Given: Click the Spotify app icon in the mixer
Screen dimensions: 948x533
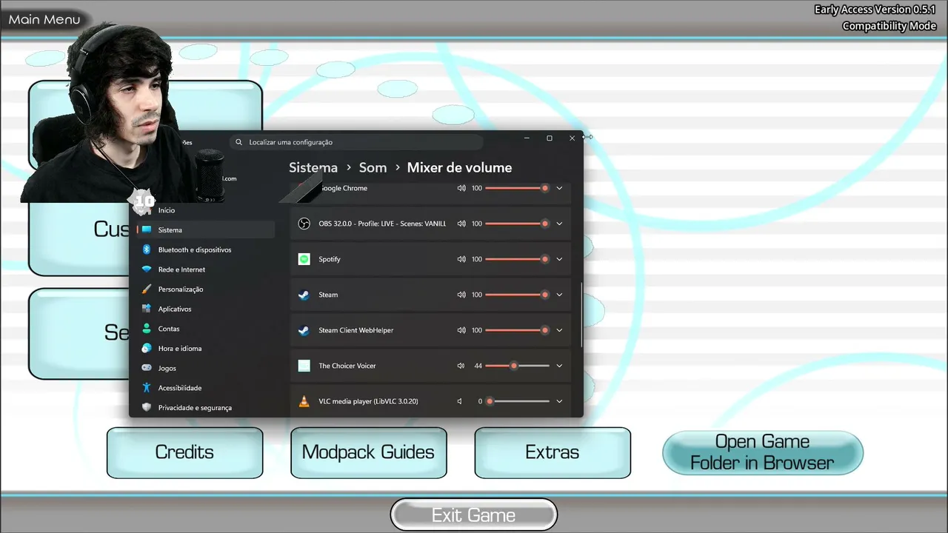Looking at the screenshot, I should (x=304, y=259).
